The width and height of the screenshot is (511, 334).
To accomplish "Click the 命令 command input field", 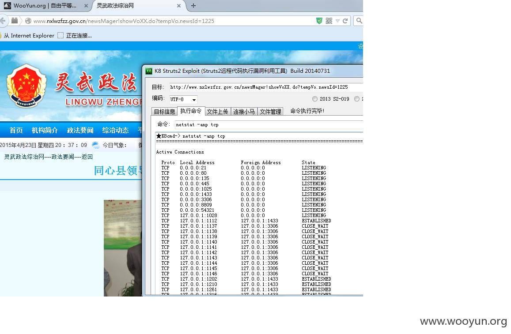I will click(x=269, y=125).
